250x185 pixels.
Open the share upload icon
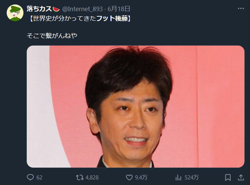241,177
